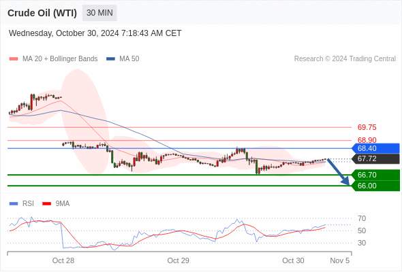
Task: Click the Oct 29 date axis label
Action: tap(179, 260)
